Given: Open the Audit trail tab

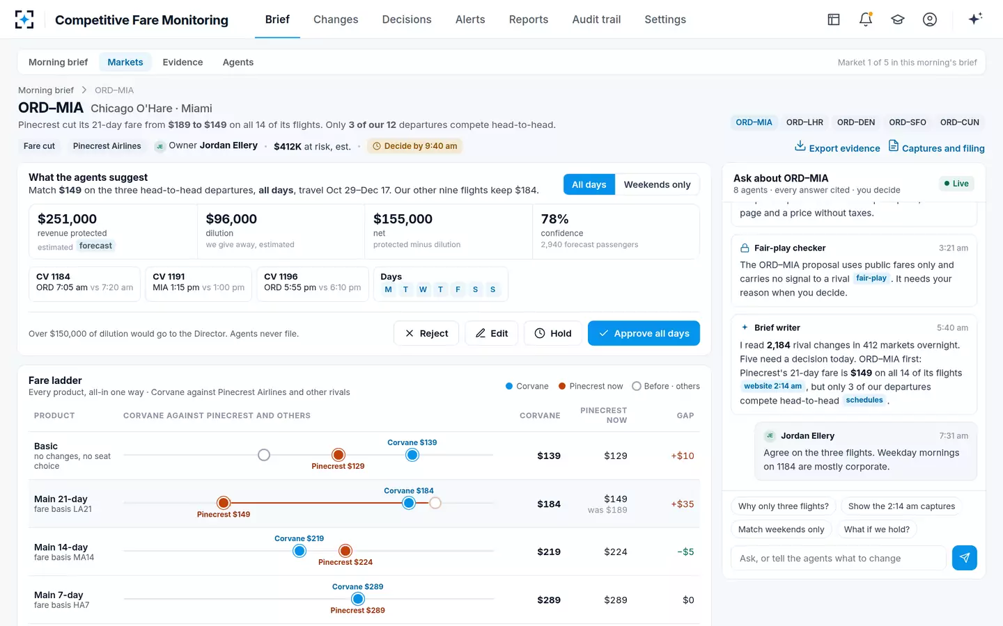Looking at the screenshot, I should pos(596,19).
